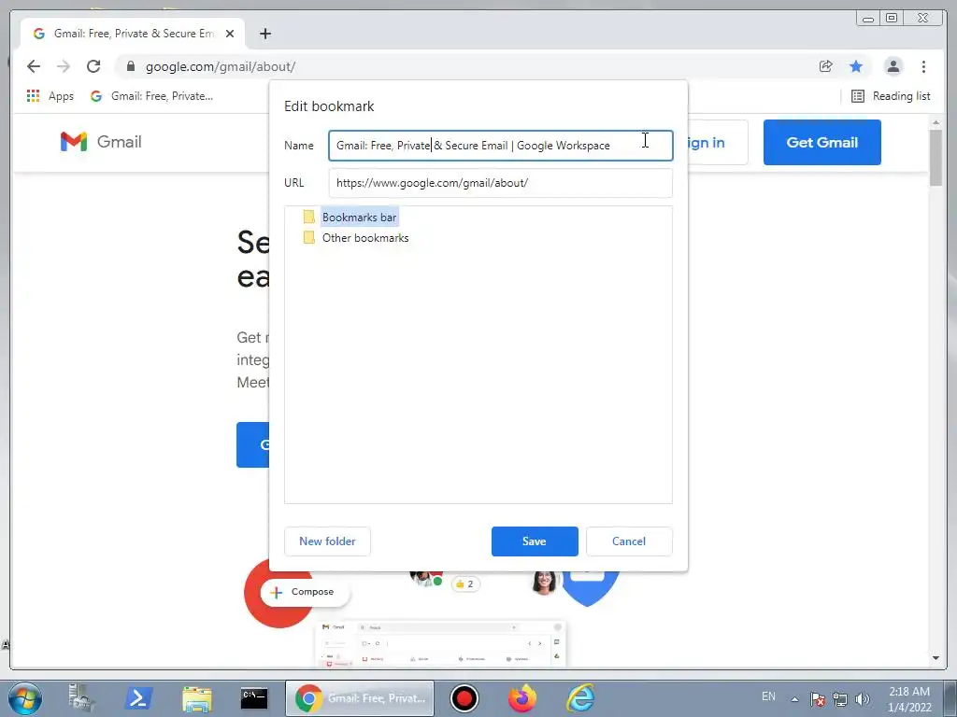The height and width of the screenshot is (717, 957).
Task: Open the share this page icon
Action: point(826,66)
